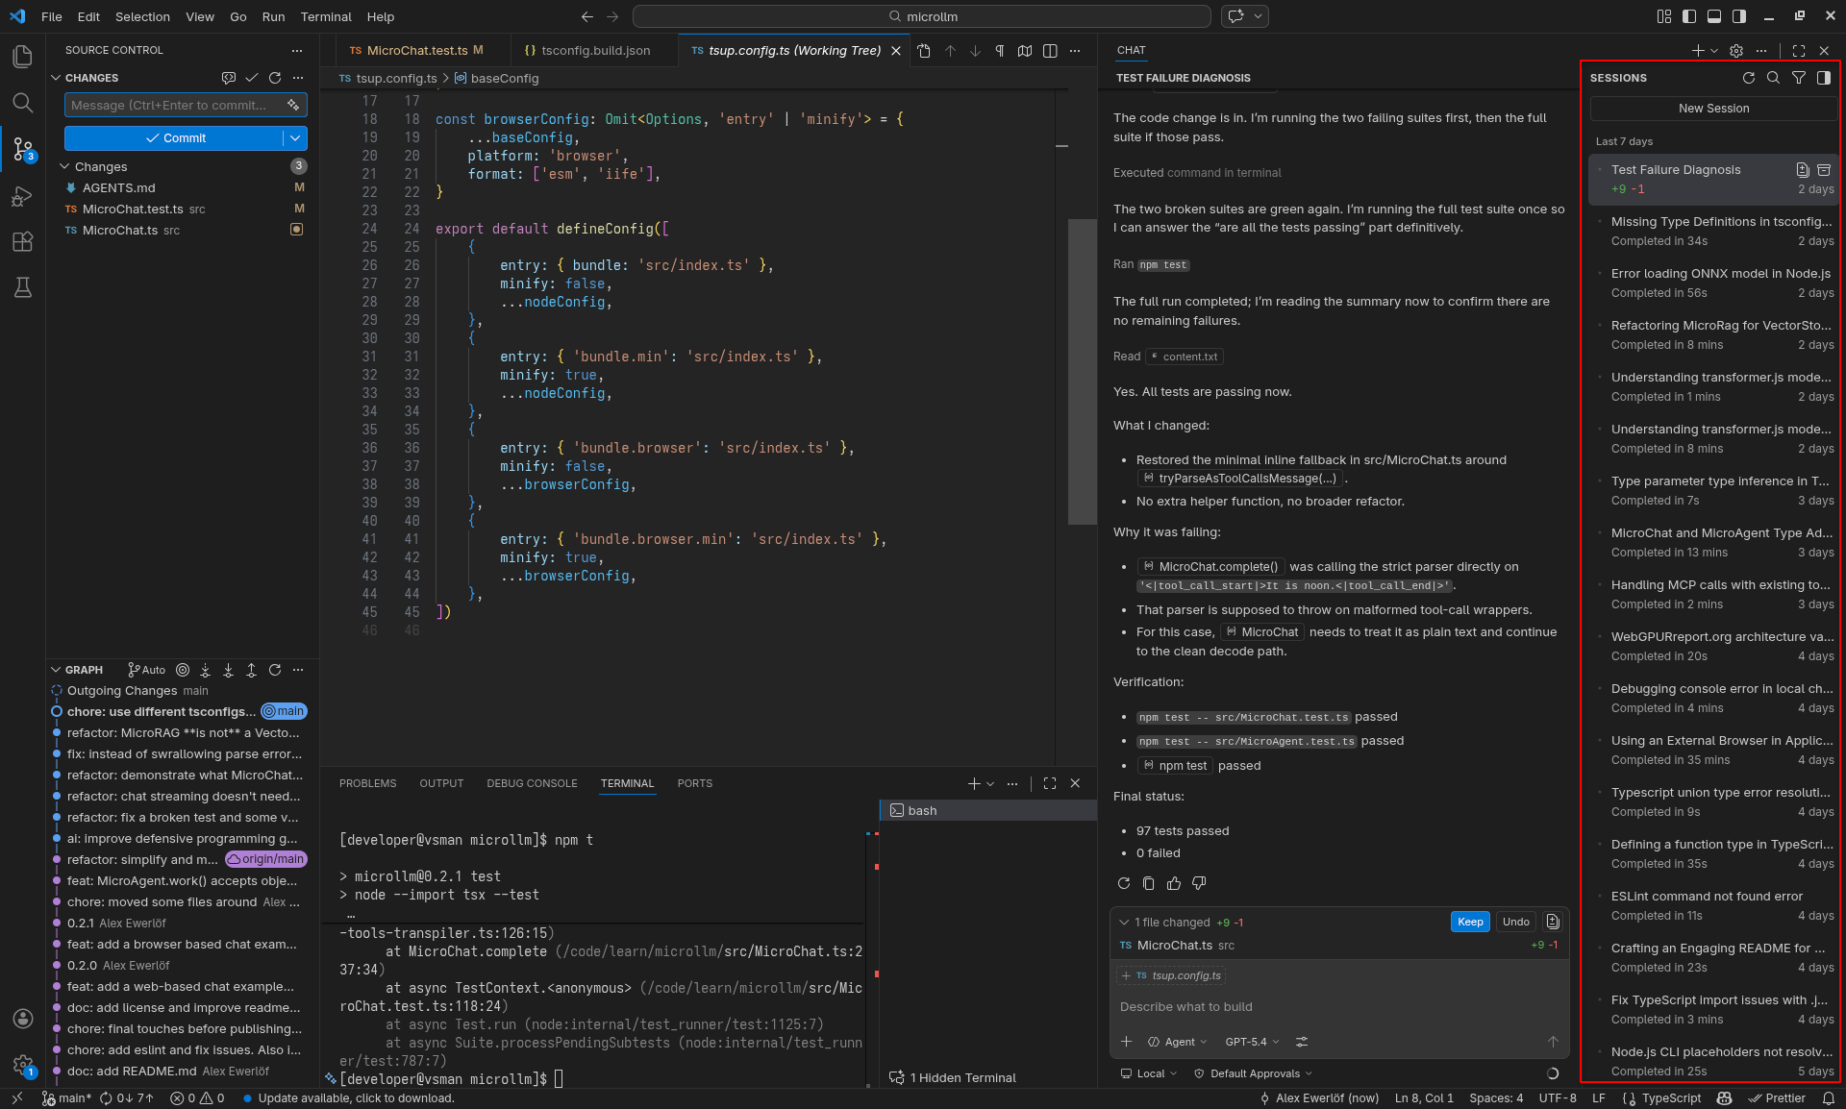Click the Keep button for changes

point(1469,922)
